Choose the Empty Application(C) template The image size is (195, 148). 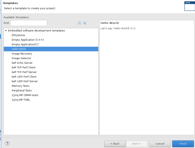pyautogui.click(x=25, y=44)
